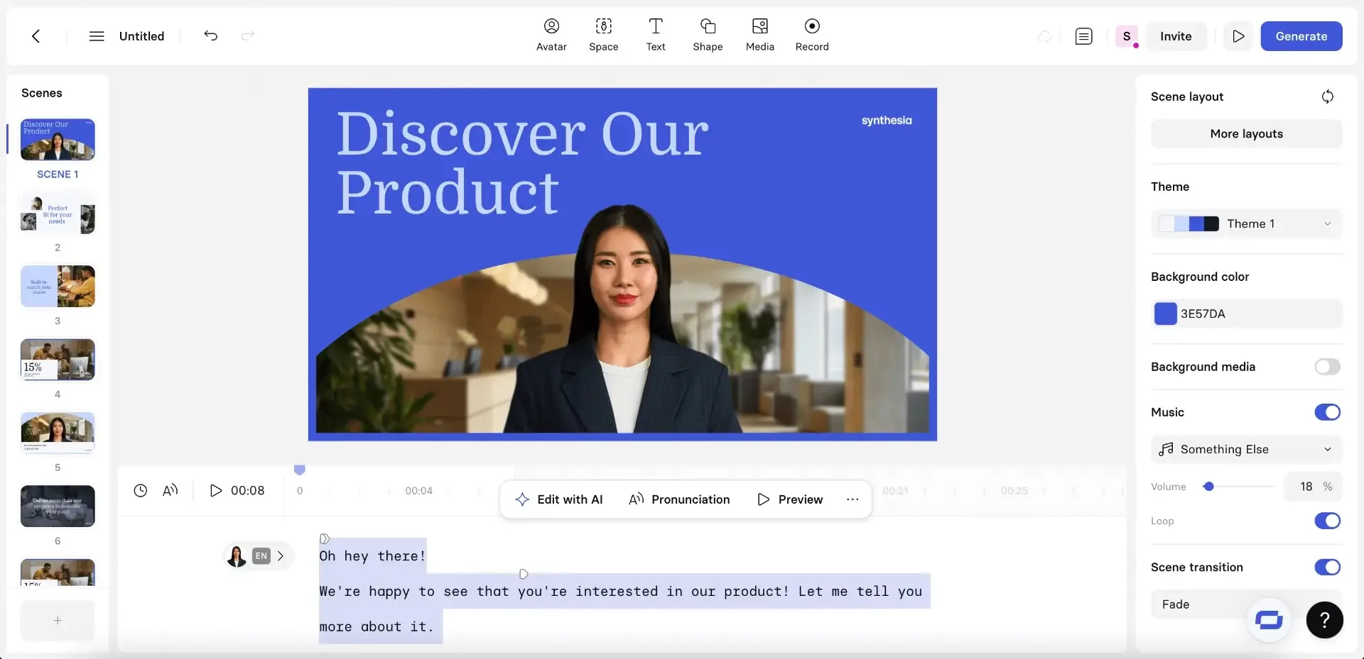Rename the Untitled video title
The image size is (1364, 659).
tap(141, 36)
